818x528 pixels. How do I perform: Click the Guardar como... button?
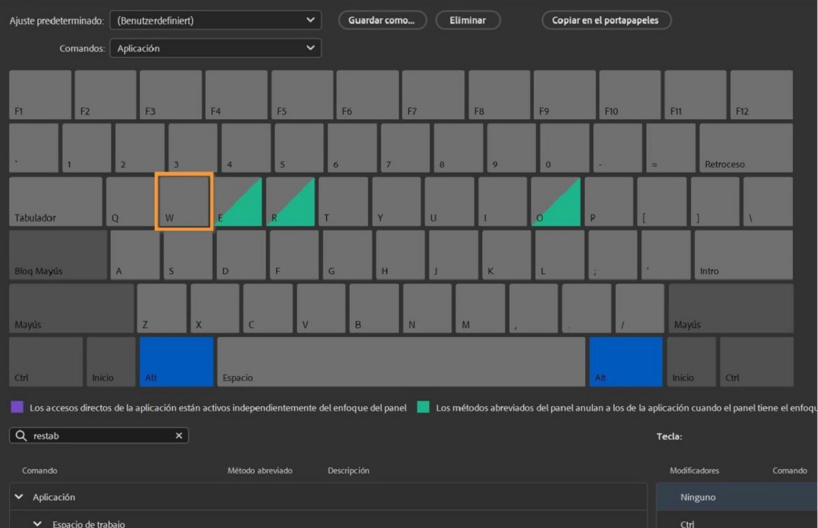[382, 20]
